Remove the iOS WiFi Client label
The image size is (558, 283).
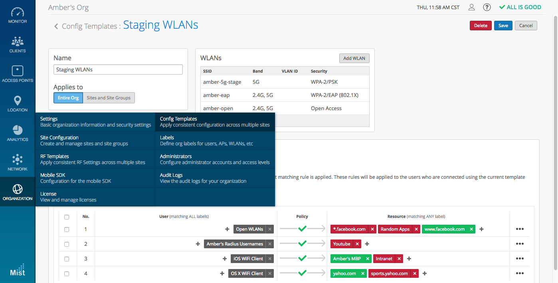point(270,259)
